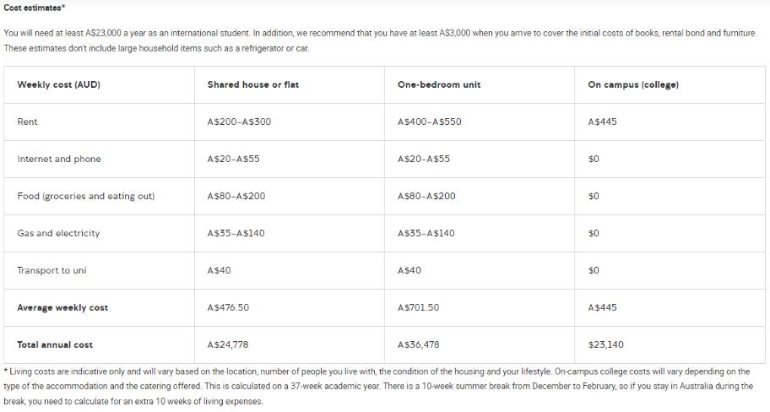Click the One-bedroom unit column header
This screenshot has width=770, height=412.
[439, 84]
